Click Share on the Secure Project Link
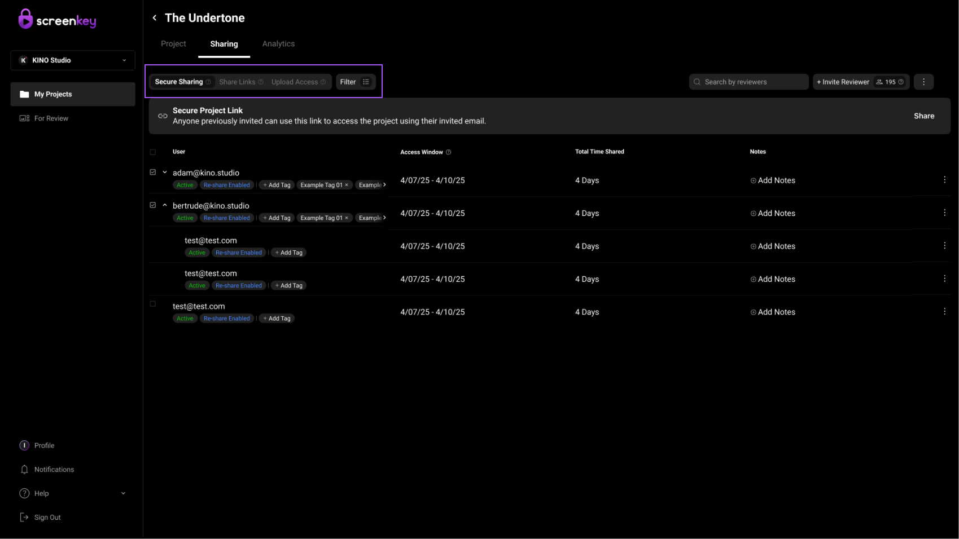The width and height of the screenshot is (959, 539). 923,116
